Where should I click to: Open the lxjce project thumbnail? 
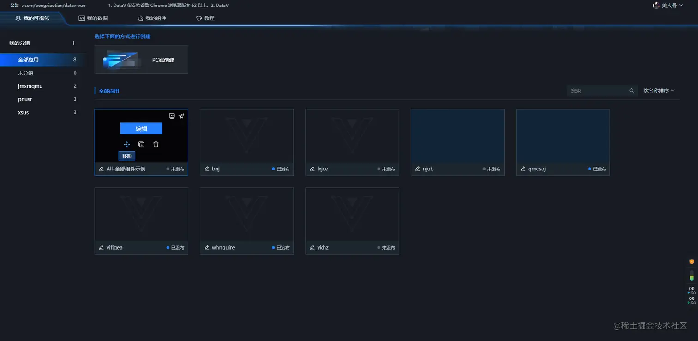(x=352, y=136)
